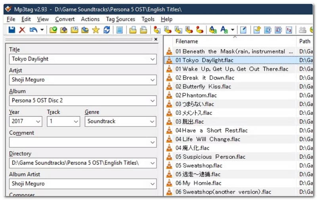Open the undo history dropdown arrow
317x200 pixels.
(42, 30)
